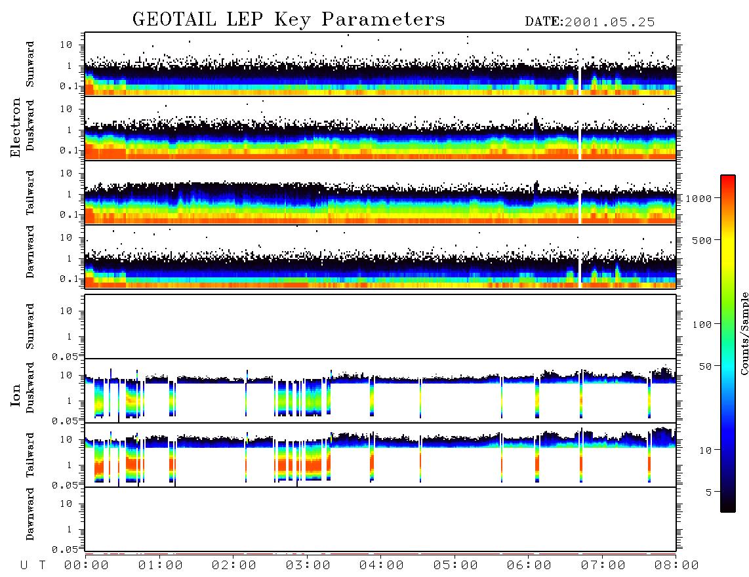Click the vertical 'Electron' group label
The width and height of the screenshot is (749, 577).
click(16, 128)
